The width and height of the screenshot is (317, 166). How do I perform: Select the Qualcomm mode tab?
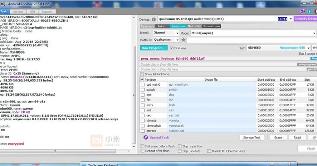point(178,26)
